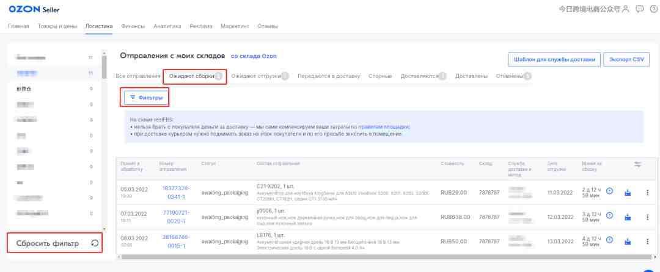Image resolution: width=660 pixels, height=272 pixels.
Task: Open the help question mark icon
Action: point(654,9)
